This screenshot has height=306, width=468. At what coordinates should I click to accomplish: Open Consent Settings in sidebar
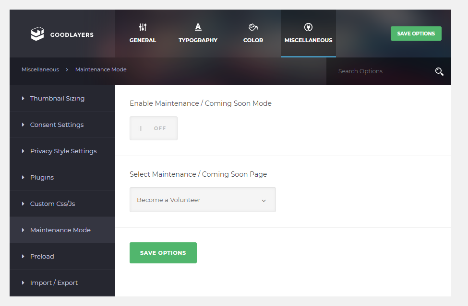coord(62,125)
